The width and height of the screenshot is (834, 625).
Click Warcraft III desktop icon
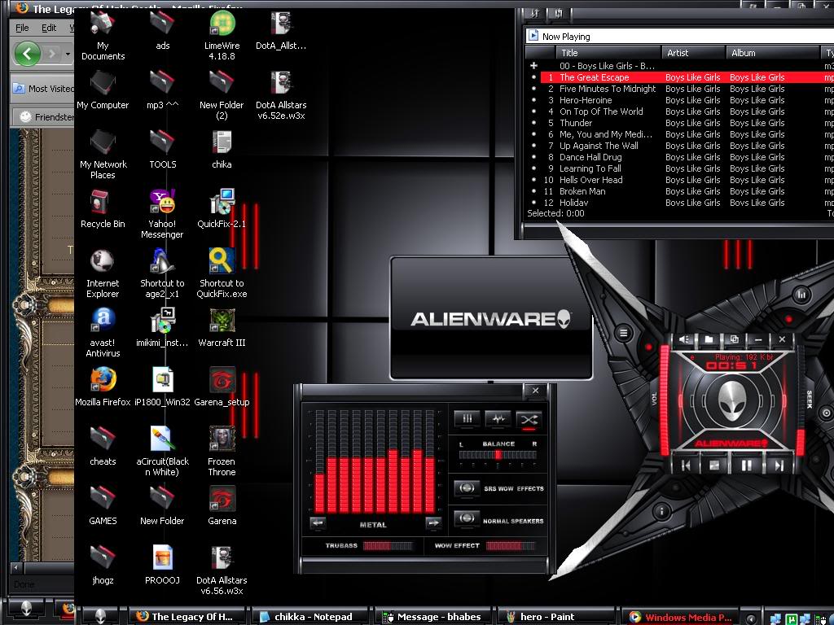[x=222, y=328]
